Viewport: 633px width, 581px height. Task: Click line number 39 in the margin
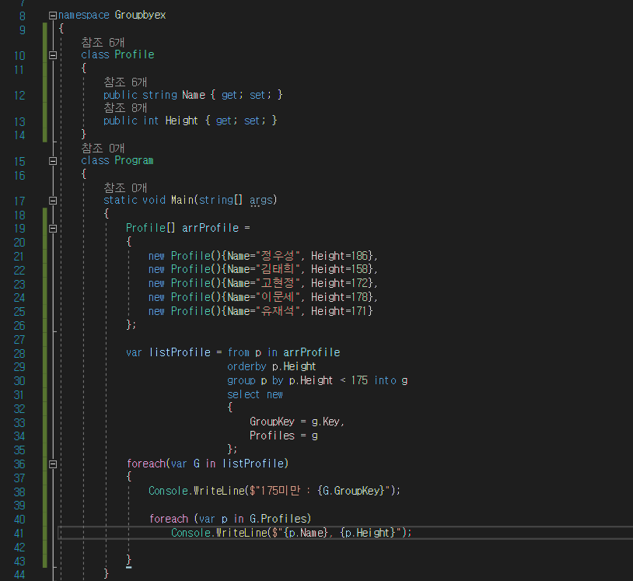click(x=19, y=506)
